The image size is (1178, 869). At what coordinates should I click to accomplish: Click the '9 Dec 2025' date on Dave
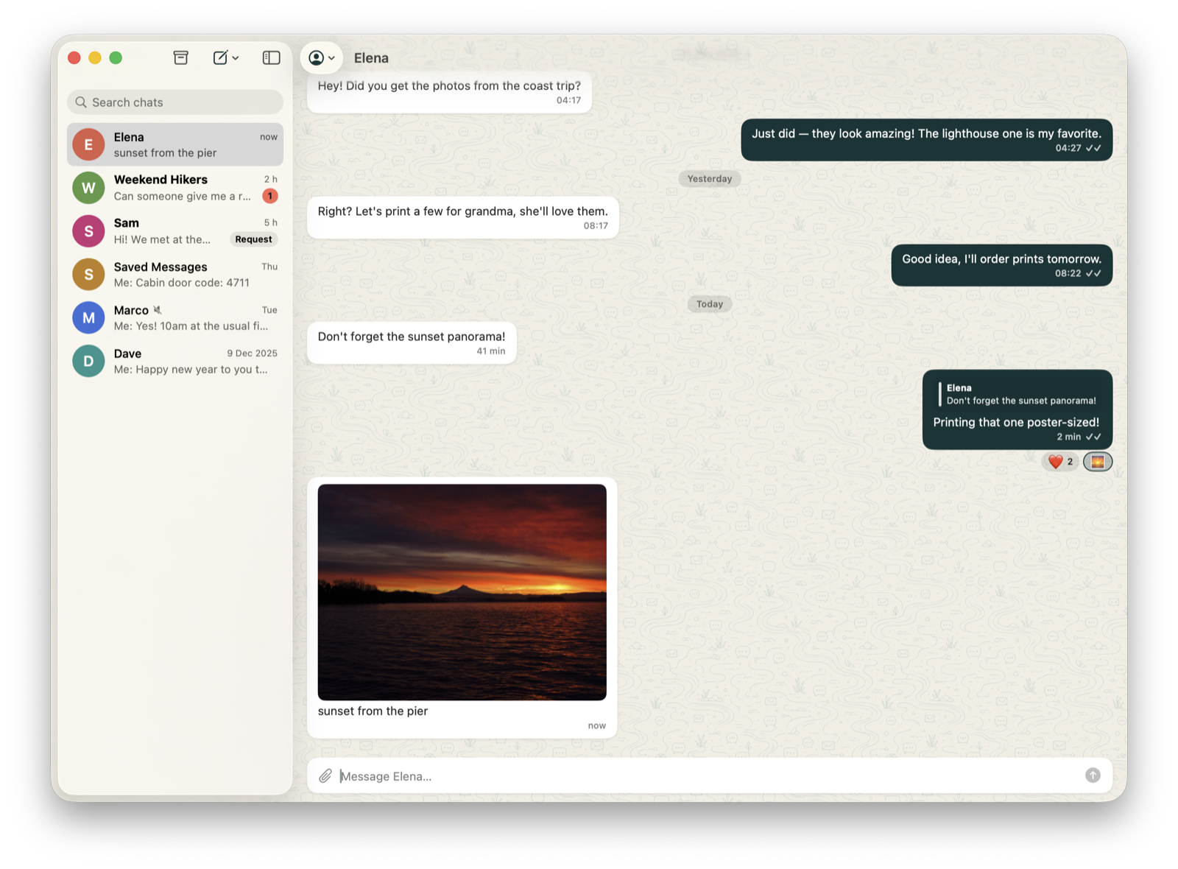pyautogui.click(x=252, y=353)
